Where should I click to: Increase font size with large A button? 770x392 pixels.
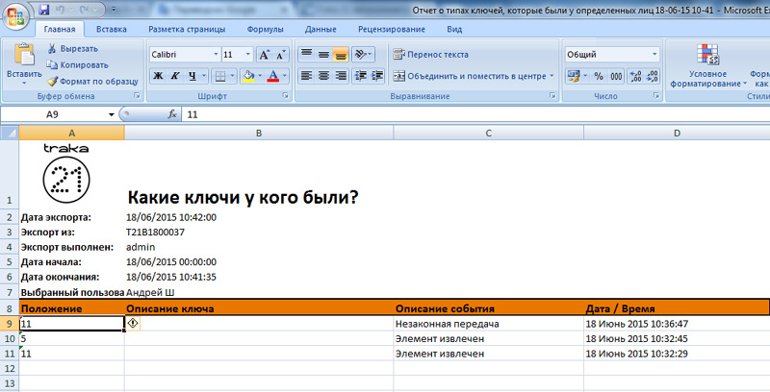pos(264,55)
